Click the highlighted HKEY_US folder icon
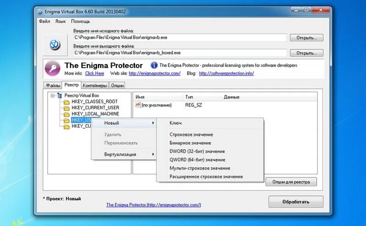The width and height of the screenshot is (366, 226). (67, 120)
